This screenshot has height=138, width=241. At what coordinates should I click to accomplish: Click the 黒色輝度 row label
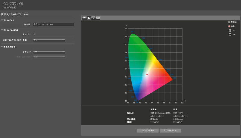pos(132,119)
